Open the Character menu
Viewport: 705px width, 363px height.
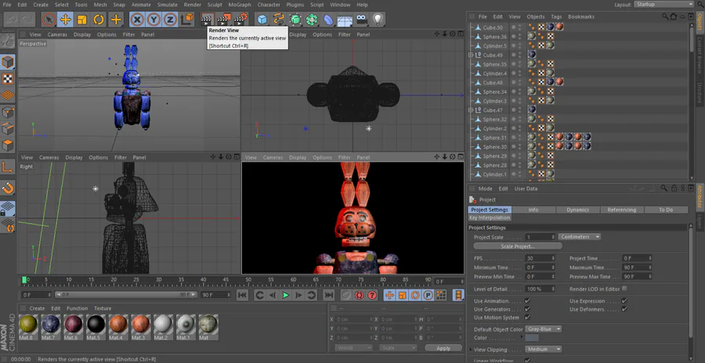click(269, 5)
